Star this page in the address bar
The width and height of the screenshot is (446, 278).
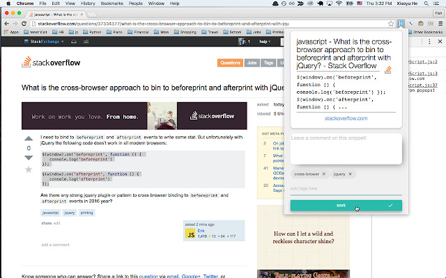click(391, 24)
